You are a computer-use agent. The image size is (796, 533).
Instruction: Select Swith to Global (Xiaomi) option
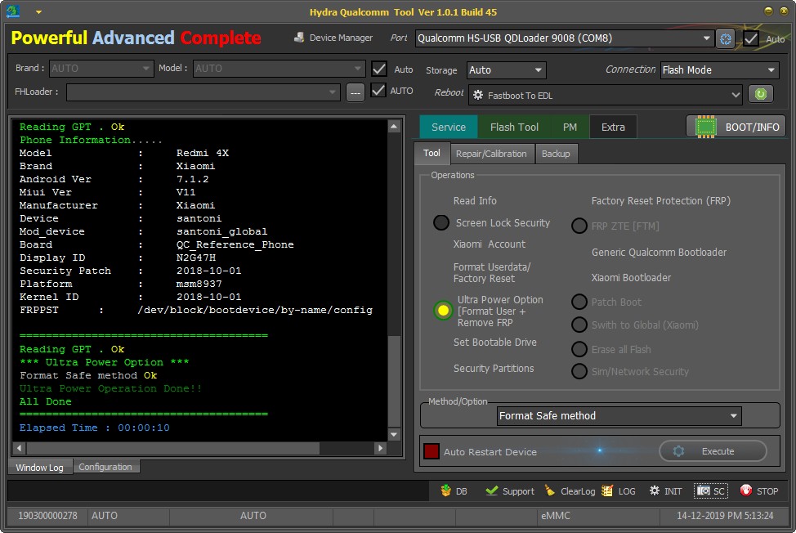(x=579, y=325)
